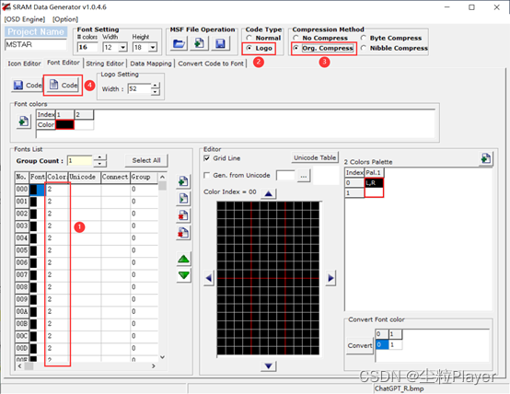Toggle the Grid Line checkbox
510x394 pixels.
206,158
